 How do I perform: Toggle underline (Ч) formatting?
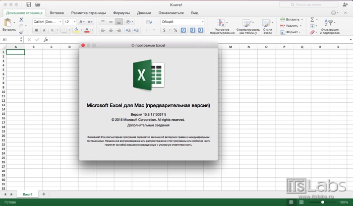(x=52, y=30)
